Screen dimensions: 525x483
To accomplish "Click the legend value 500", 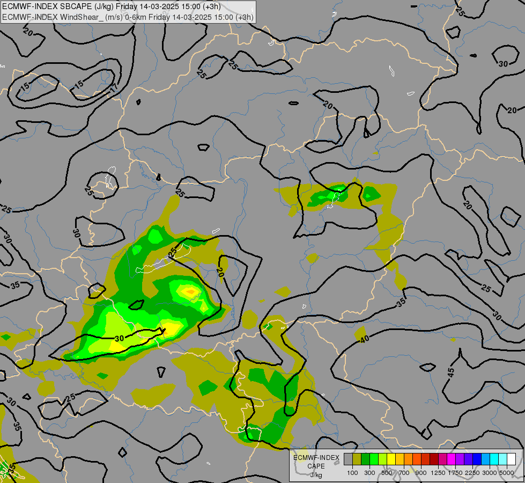I will [x=387, y=473].
